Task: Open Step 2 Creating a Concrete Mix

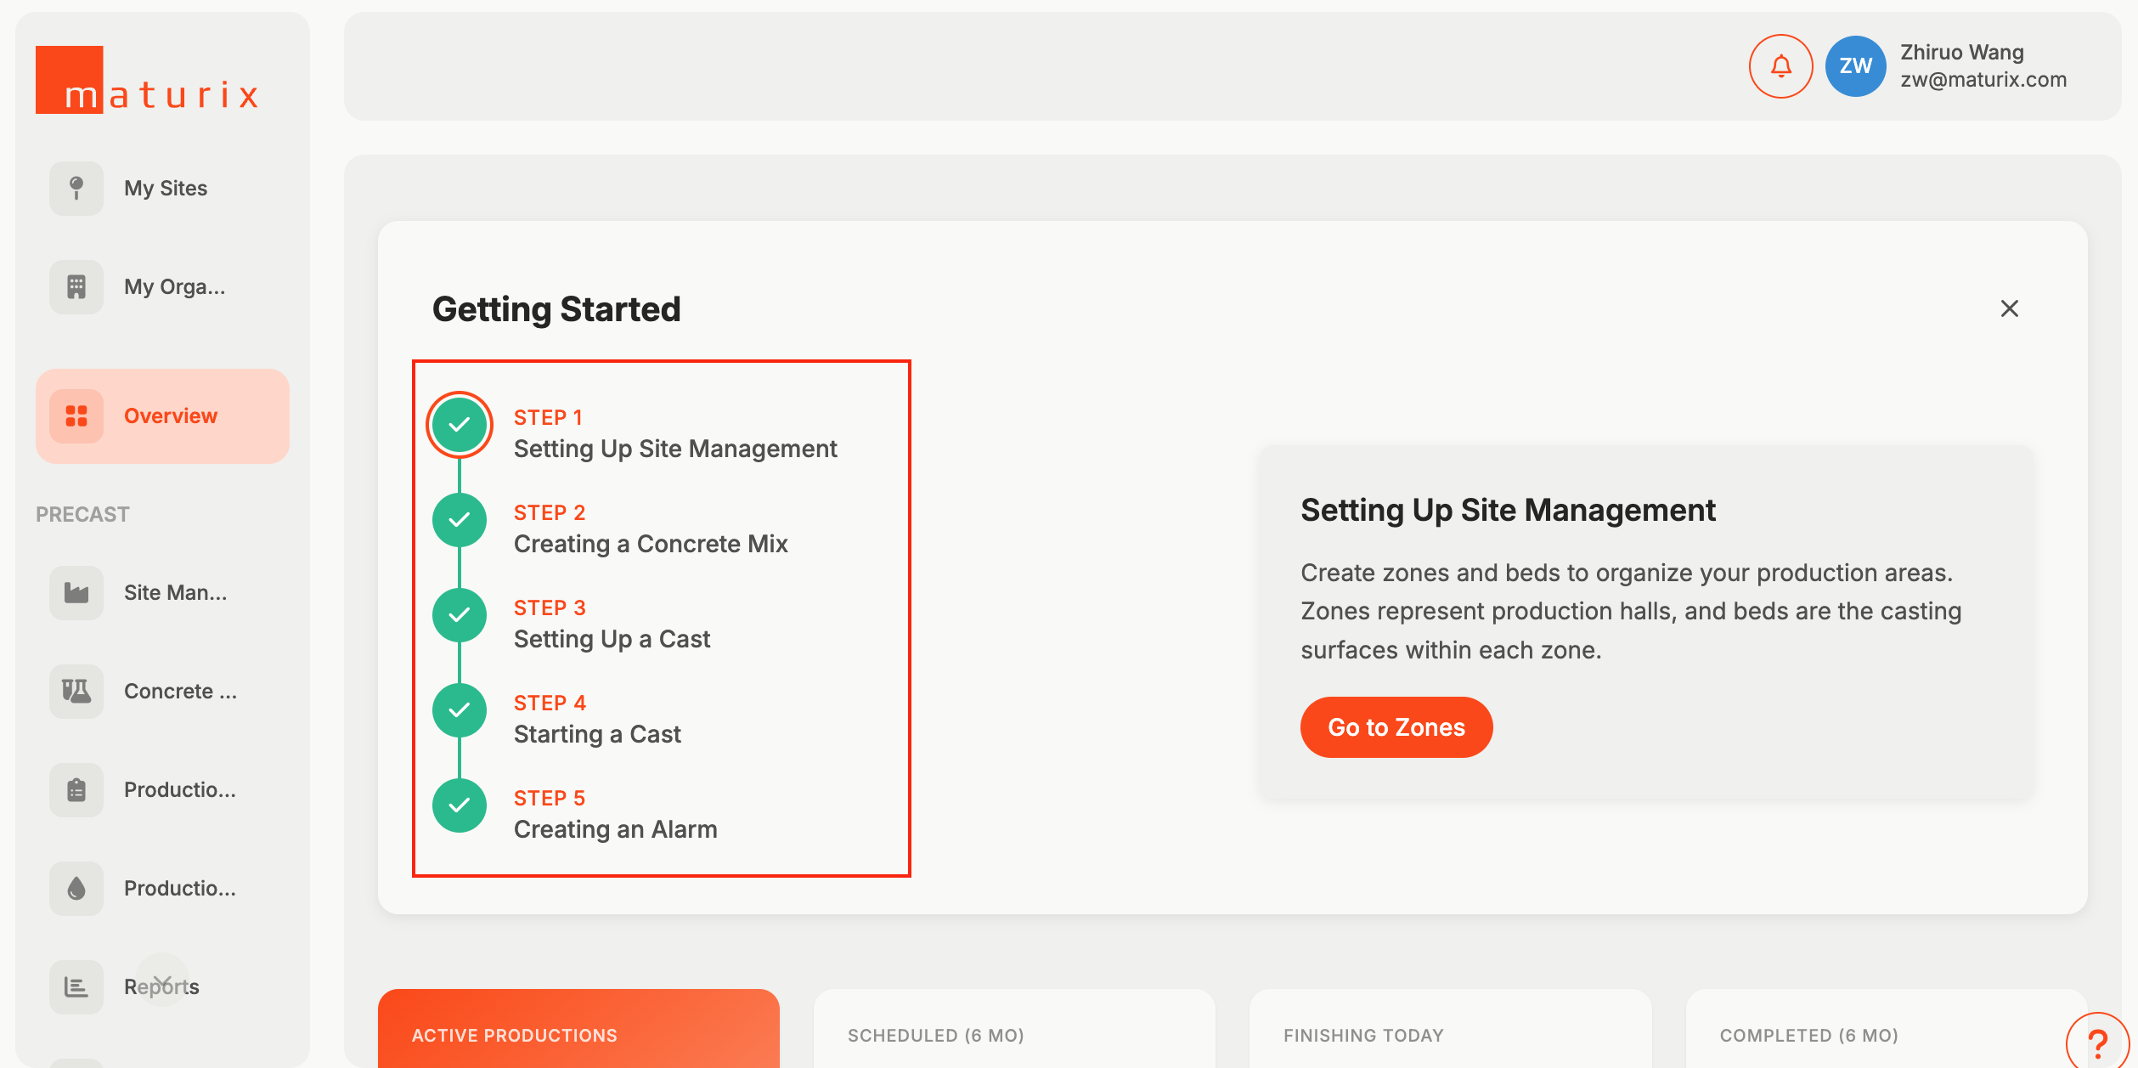Action: click(x=650, y=543)
